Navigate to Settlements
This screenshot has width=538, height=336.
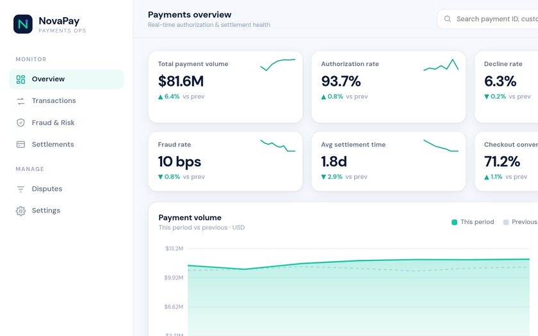[66, 145]
